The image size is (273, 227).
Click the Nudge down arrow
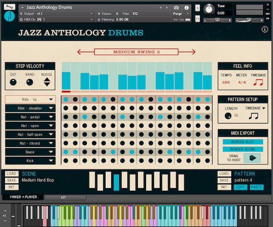tap(47, 84)
